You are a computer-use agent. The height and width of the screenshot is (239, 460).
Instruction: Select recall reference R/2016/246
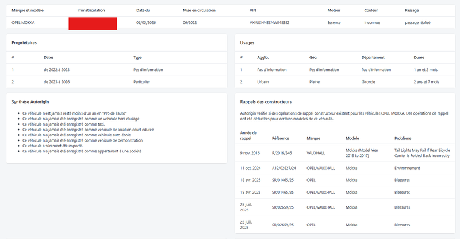(282, 153)
